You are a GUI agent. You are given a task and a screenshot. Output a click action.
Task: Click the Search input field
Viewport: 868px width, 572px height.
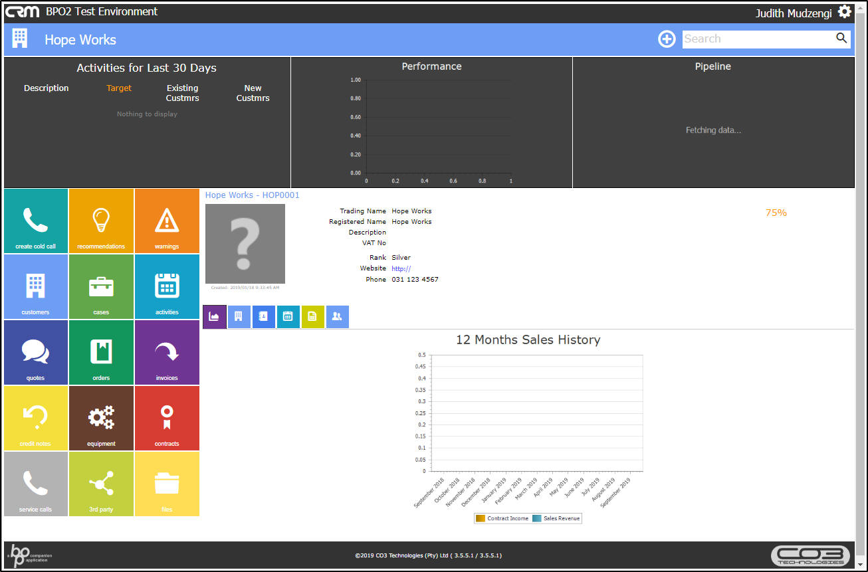758,39
